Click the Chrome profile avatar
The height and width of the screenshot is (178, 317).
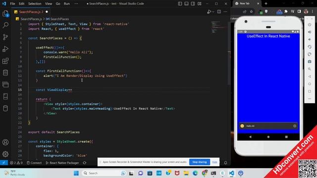(x=306, y=12)
